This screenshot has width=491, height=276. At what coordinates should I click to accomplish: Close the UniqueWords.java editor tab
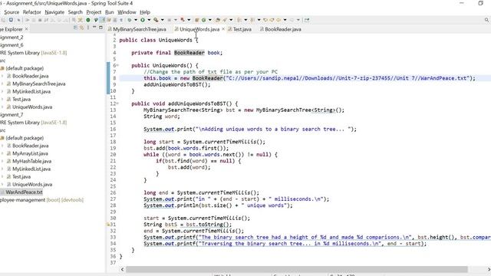[x=223, y=29]
